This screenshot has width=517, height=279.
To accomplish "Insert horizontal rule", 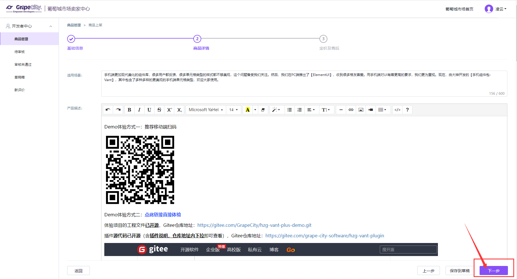I will click(x=341, y=110).
